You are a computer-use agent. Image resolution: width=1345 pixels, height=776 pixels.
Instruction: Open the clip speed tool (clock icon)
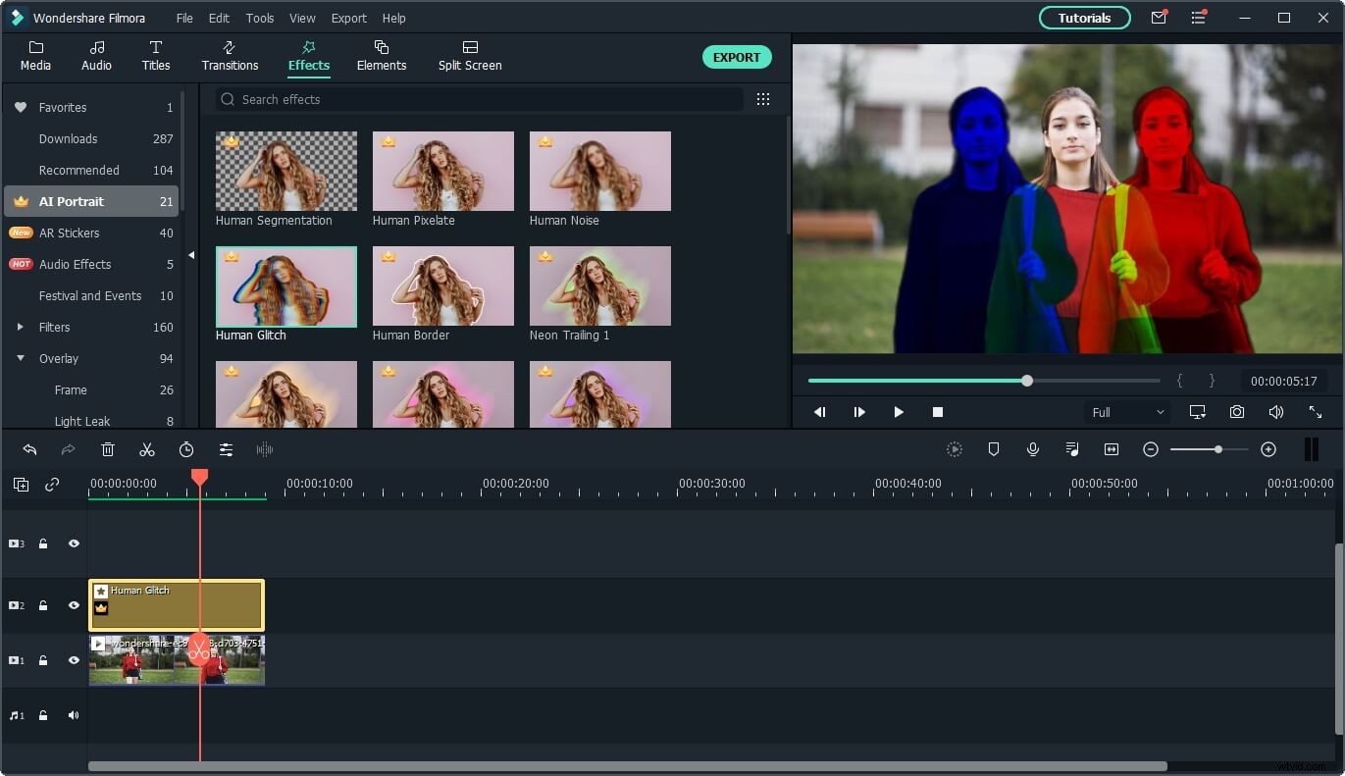click(x=186, y=449)
